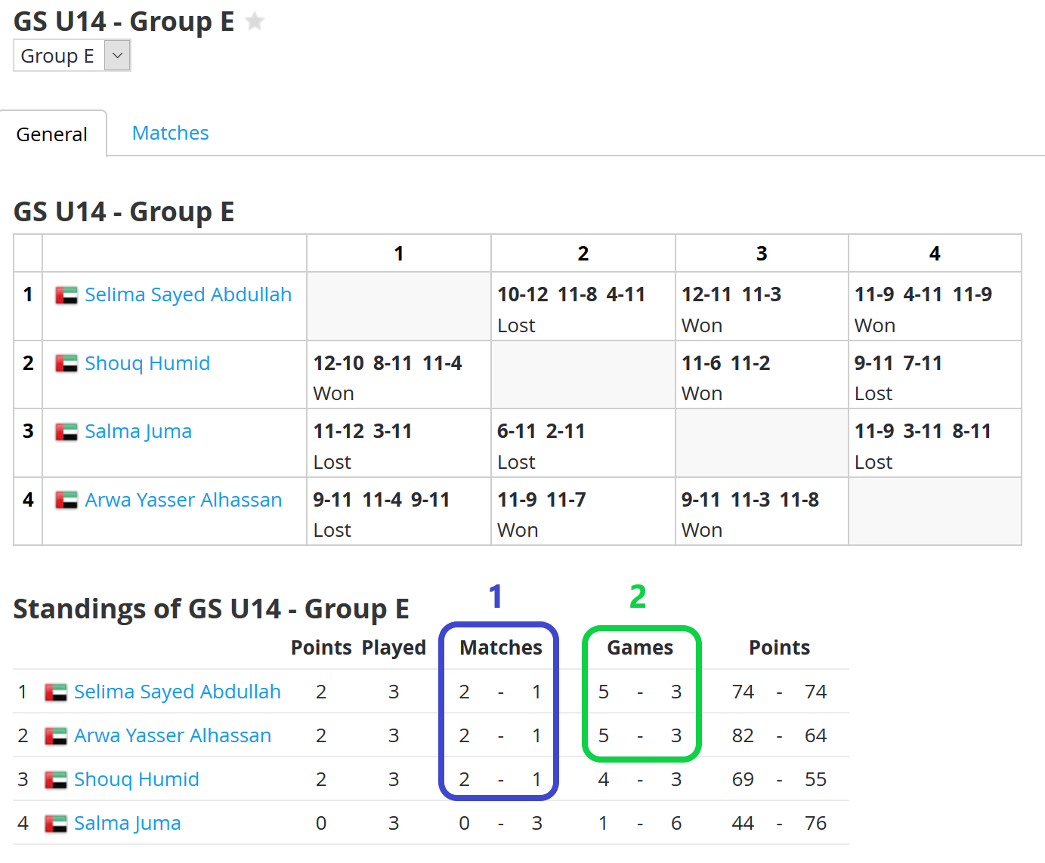
Task: Click the 'Standings of GS U14 - Group E' heading
Action: pos(212,609)
